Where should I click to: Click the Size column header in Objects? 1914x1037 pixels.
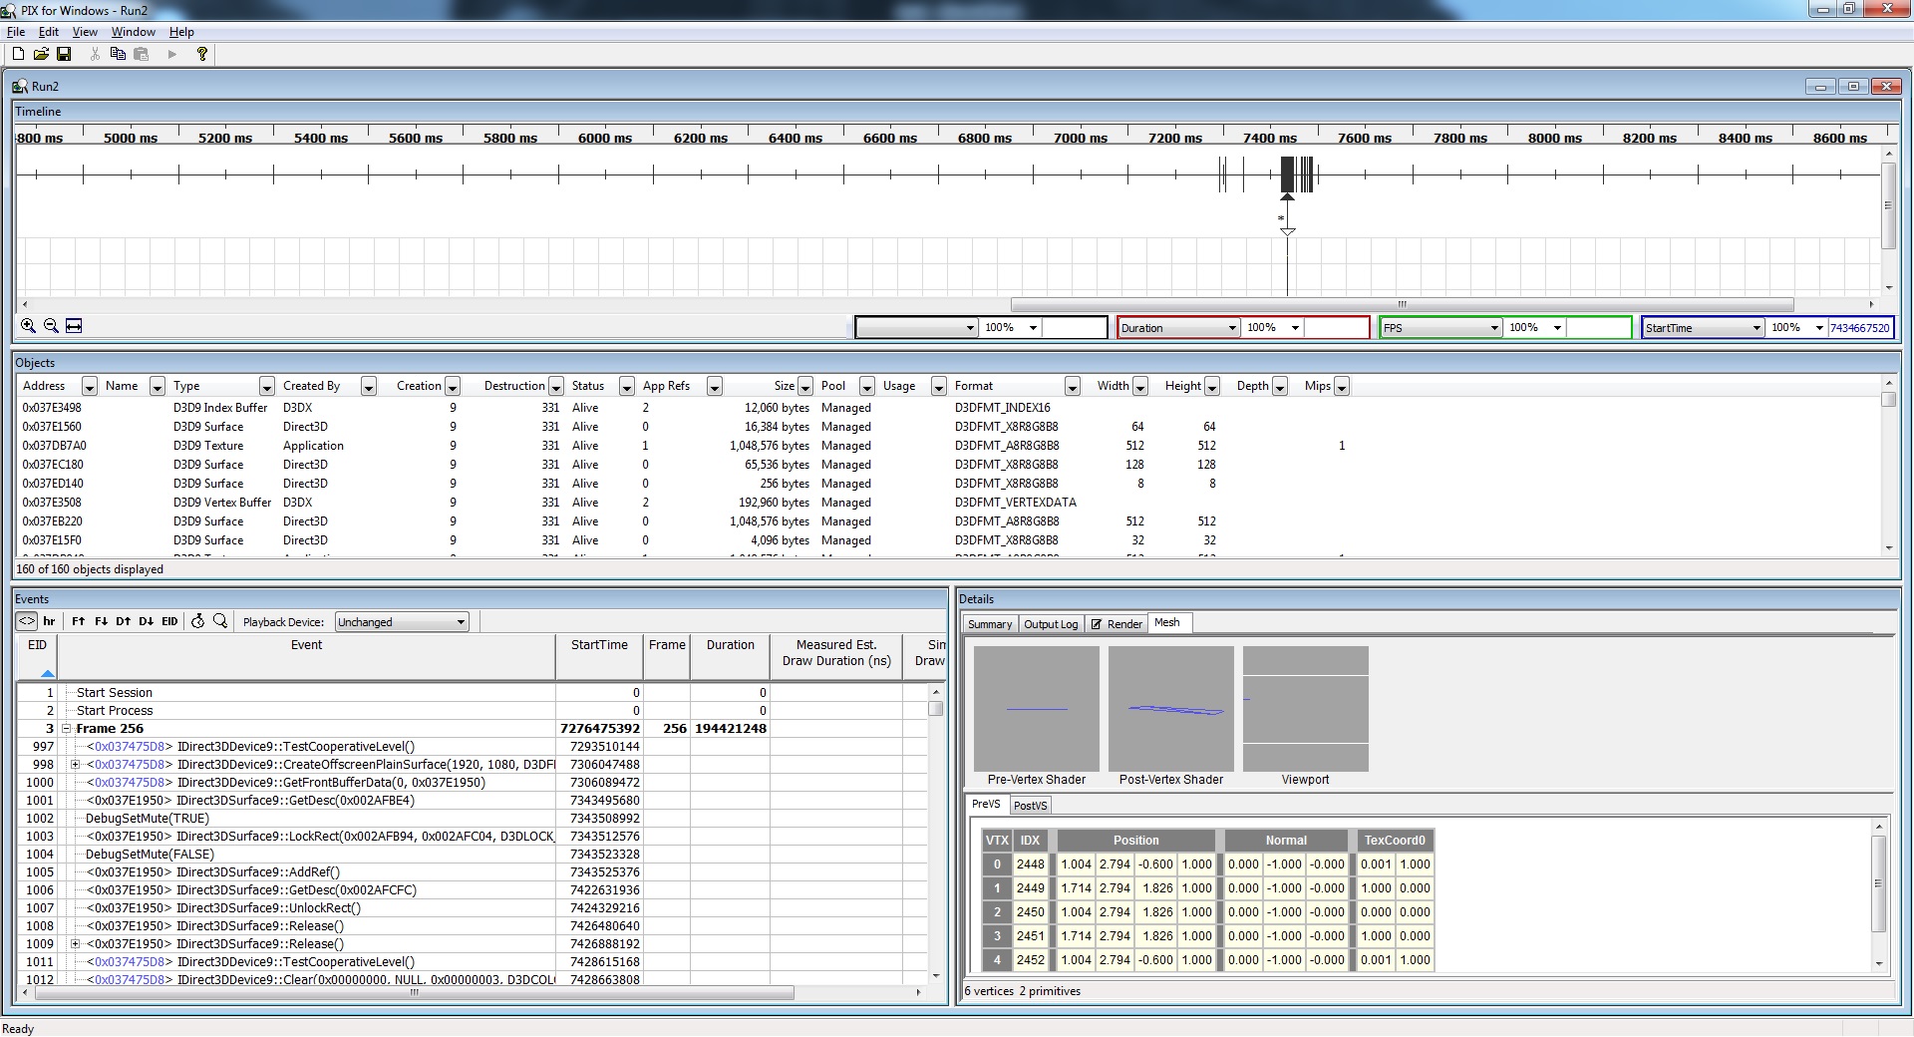[785, 386]
